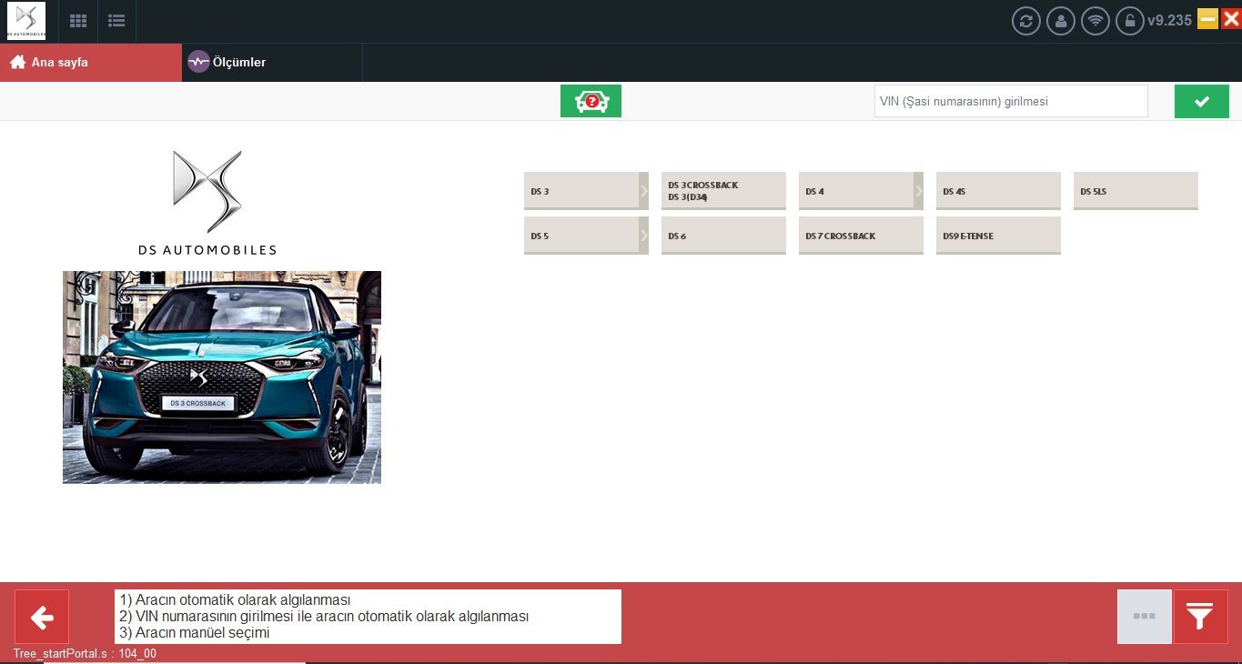Click the VIN numarasının girilmesi instruction line
The height and width of the screenshot is (664, 1242).
click(324, 617)
